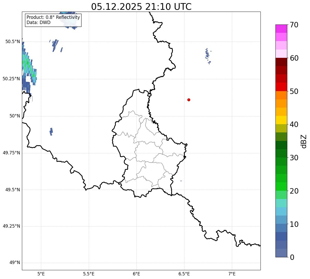Click the colorbar tick label 70
310x279 pixels.
click(x=294, y=25)
